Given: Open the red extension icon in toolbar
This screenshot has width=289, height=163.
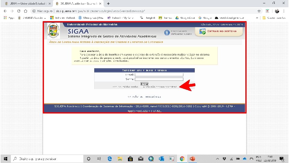Looking at the screenshot, I should pyautogui.click(x=267, y=11).
